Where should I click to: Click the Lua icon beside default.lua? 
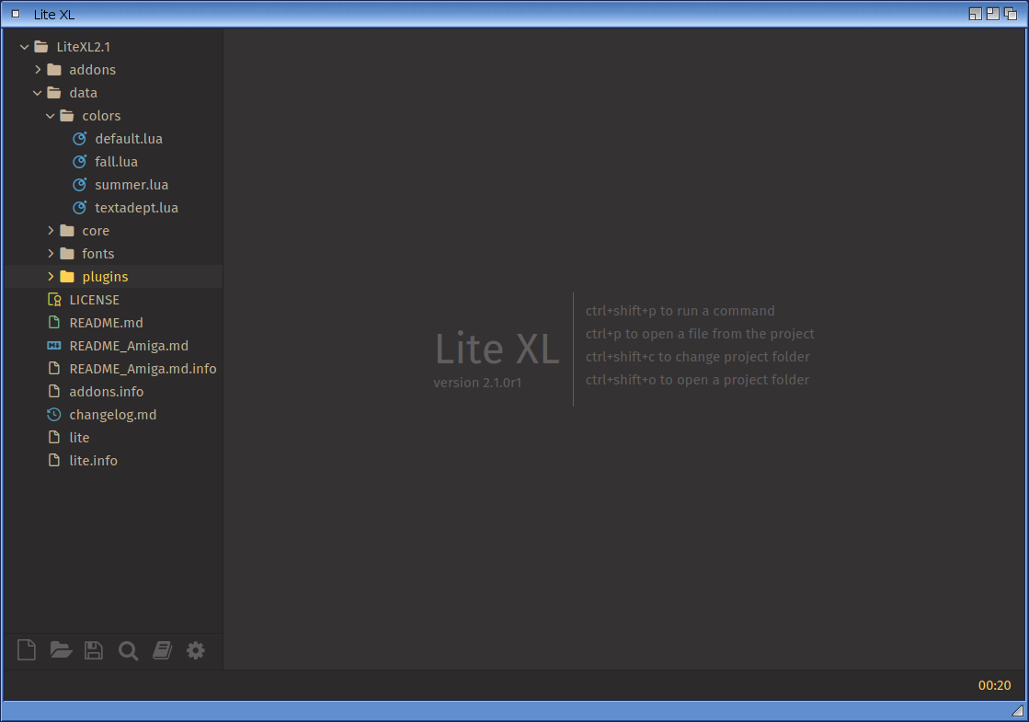[79, 139]
